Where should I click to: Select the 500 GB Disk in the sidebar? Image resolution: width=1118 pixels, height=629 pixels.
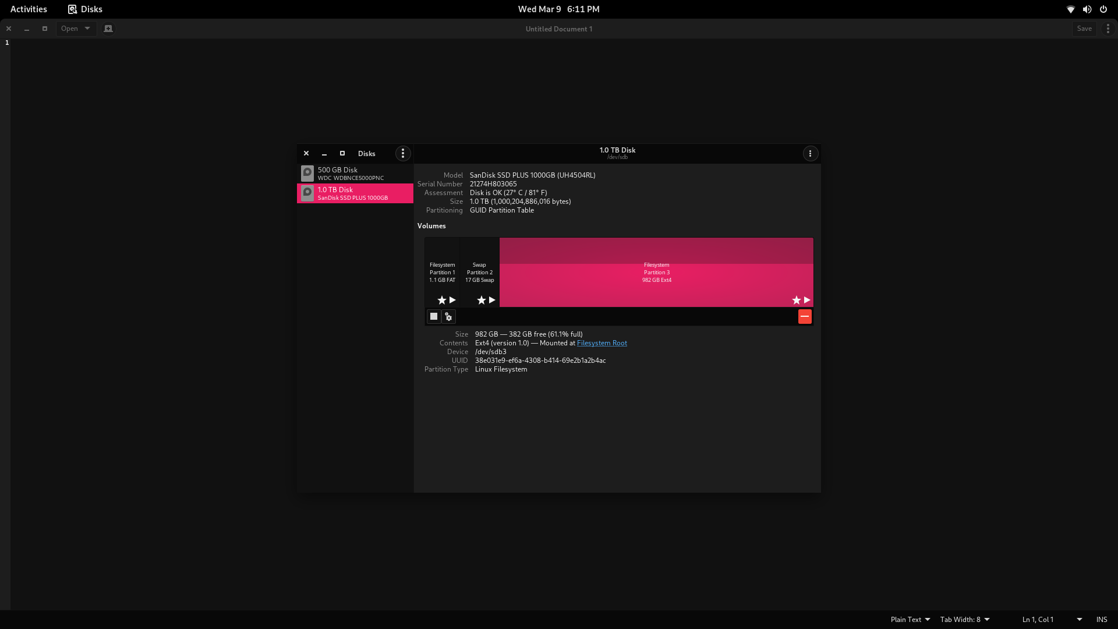(354, 173)
